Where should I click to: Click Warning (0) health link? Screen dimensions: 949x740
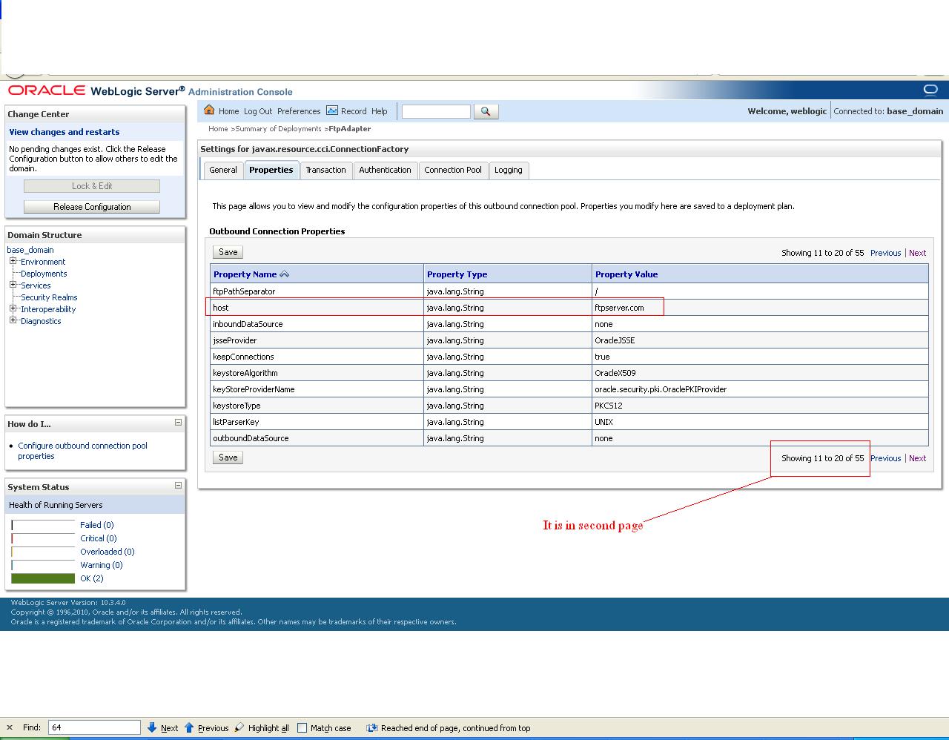click(101, 565)
